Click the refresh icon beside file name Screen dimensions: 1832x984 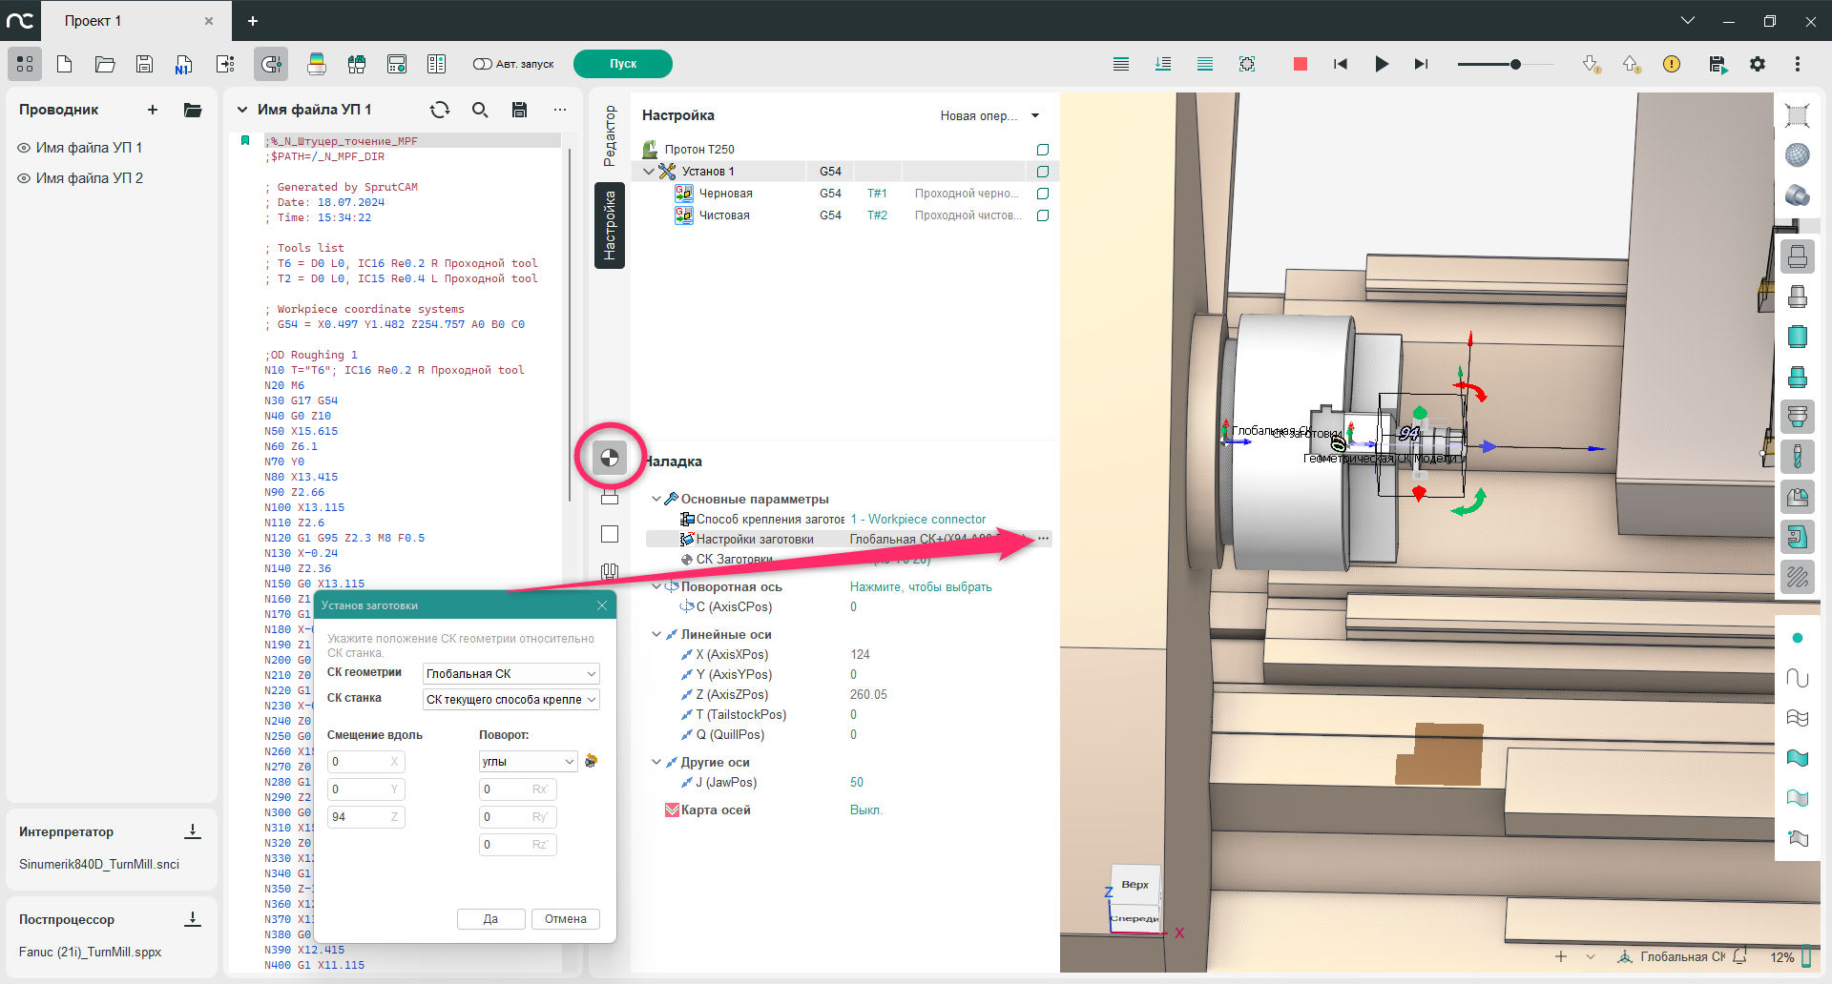click(440, 110)
